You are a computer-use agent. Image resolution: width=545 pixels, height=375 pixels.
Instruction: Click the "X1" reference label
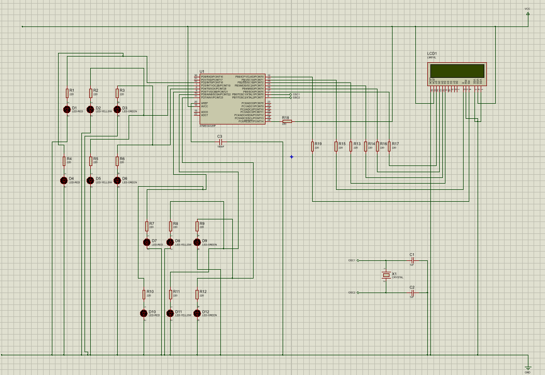tap(394, 274)
